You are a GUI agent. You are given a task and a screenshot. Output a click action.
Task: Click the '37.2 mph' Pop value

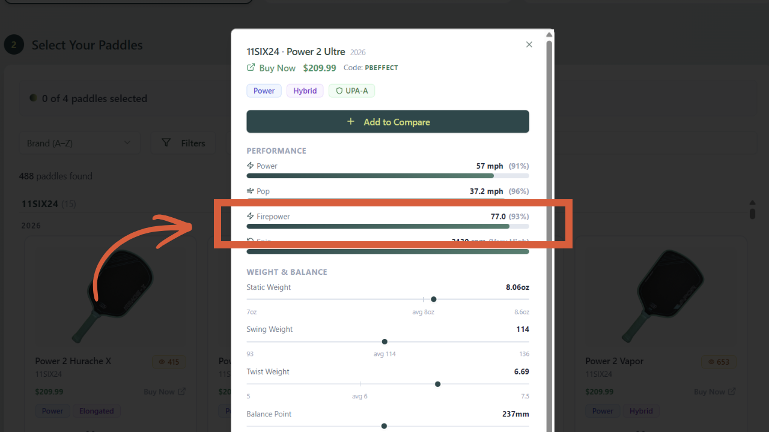(487, 191)
